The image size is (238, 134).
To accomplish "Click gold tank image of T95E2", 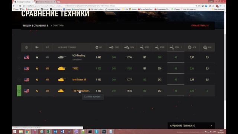I will (62, 68).
